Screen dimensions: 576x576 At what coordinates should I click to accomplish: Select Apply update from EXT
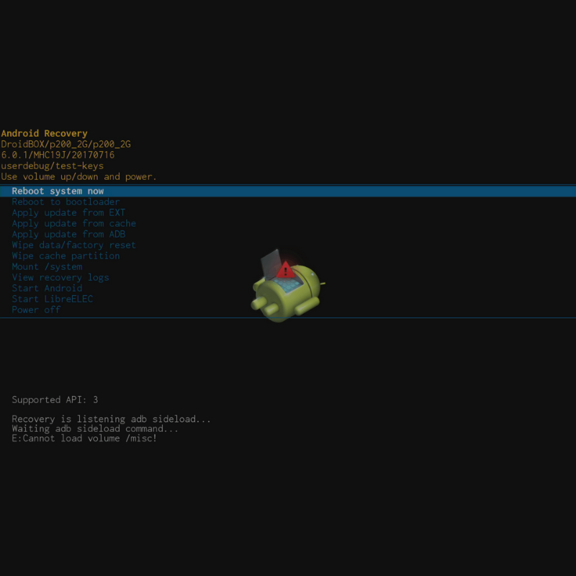68,213
